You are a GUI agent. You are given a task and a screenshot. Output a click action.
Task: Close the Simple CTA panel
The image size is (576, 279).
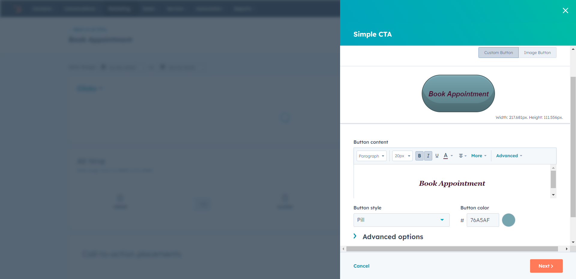[565, 10]
